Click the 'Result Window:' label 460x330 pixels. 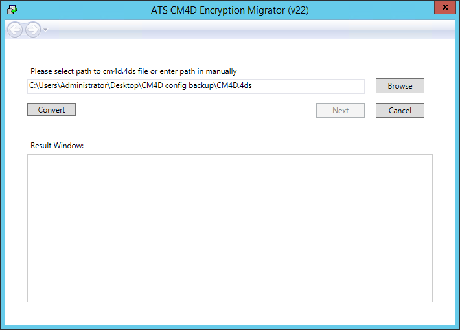[x=57, y=146]
